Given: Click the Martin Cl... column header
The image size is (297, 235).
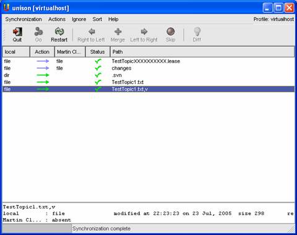Looking at the screenshot, I should [70, 52].
